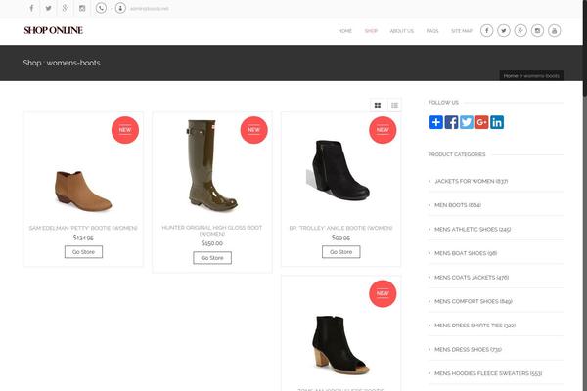
Task: Open the tan Sam Edelman bootie image
Action: click(83, 191)
